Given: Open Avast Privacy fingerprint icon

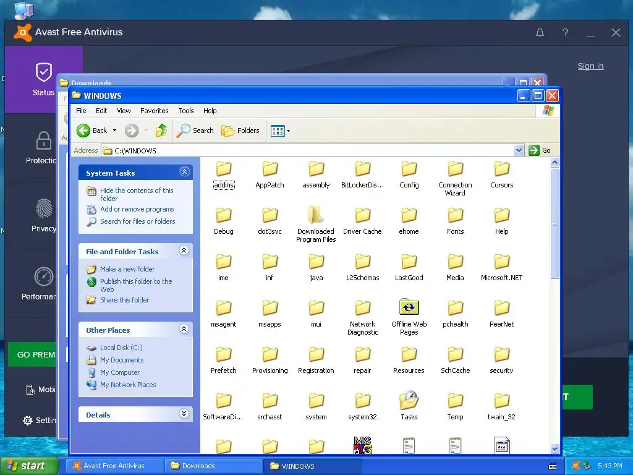Looking at the screenshot, I should 44,208.
